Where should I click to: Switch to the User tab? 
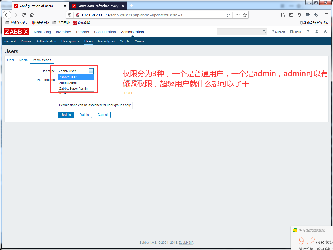11,60
